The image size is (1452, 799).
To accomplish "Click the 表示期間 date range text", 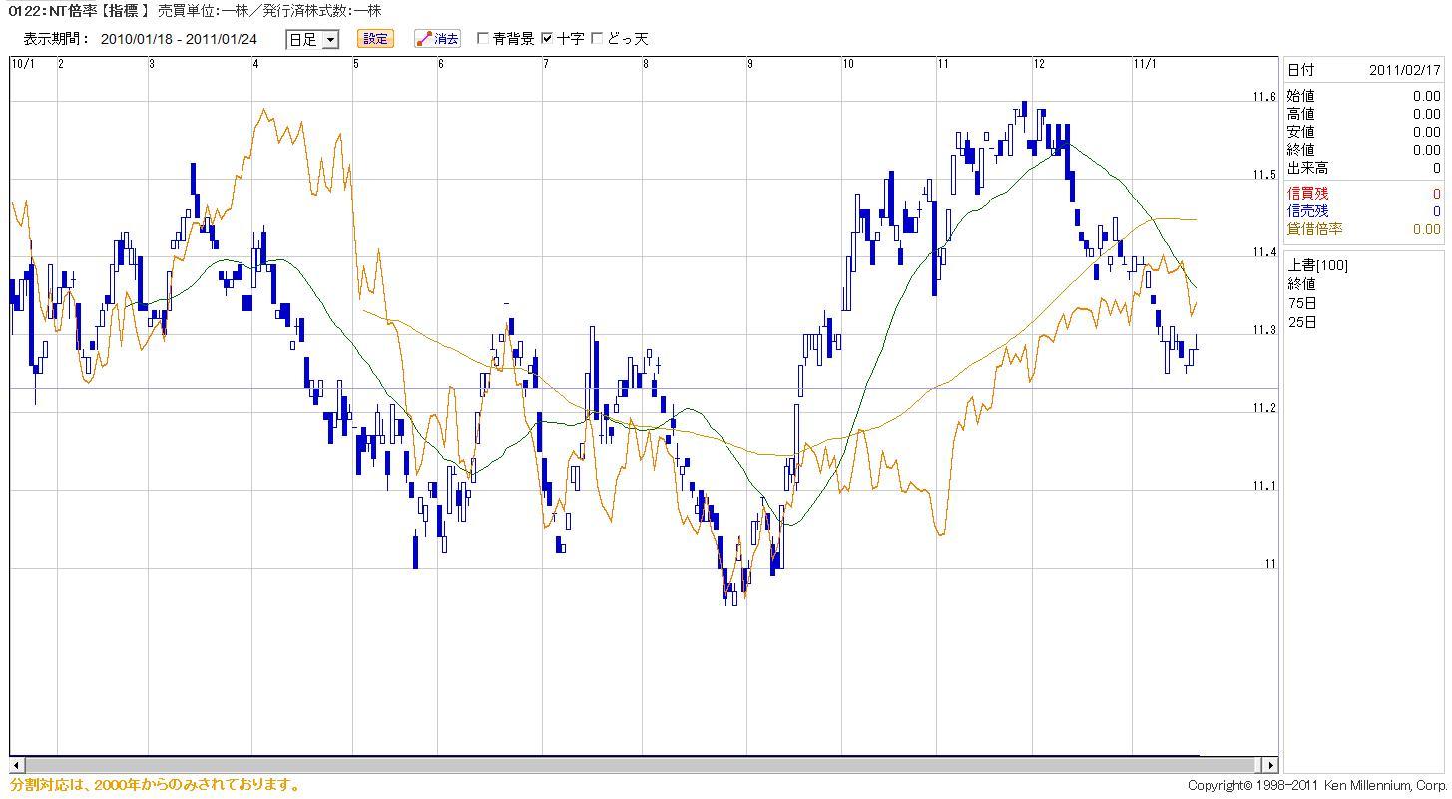I will [179, 39].
